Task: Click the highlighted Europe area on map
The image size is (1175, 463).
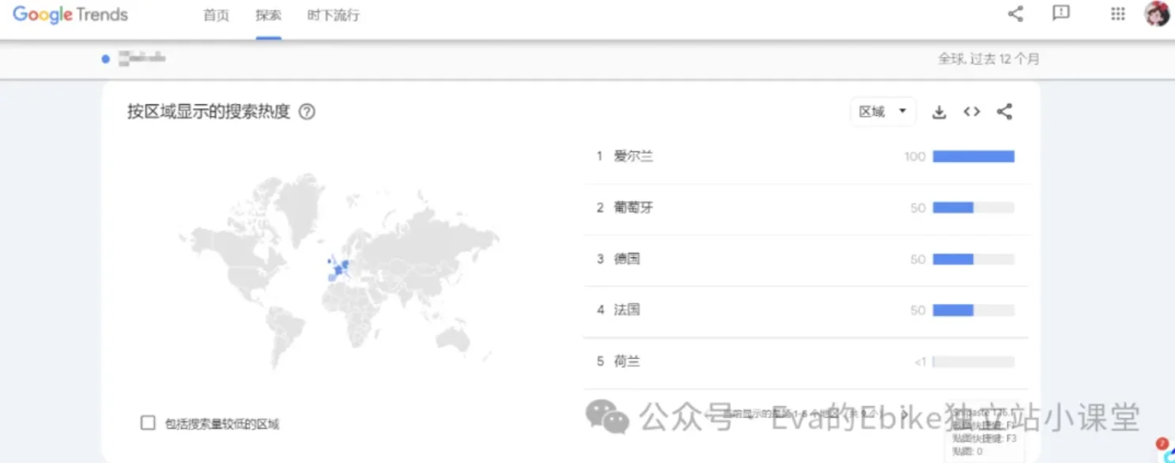Action: (x=339, y=269)
